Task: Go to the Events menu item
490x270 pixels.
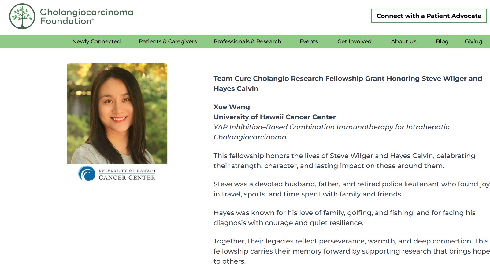Action: pyautogui.click(x=309, y=41)
